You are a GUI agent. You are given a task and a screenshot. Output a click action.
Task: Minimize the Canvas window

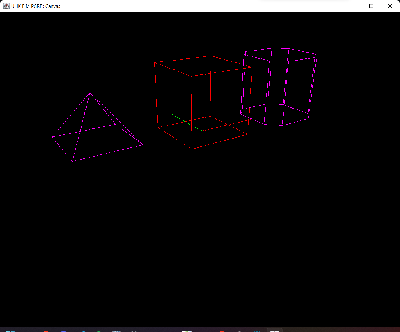pyautogui.click(x=353, y=6)
